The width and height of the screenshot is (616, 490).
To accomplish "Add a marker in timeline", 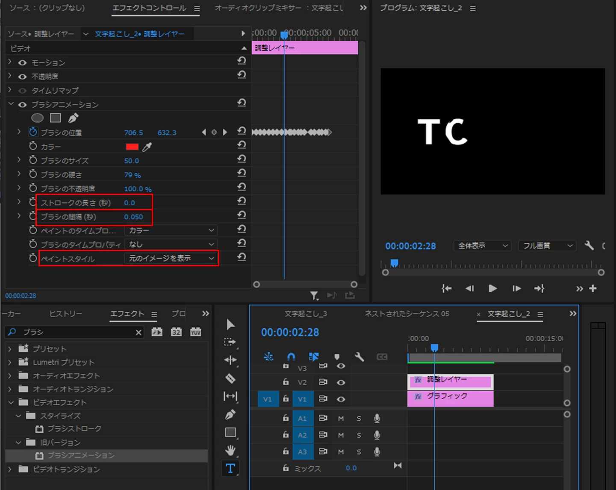I will pyautogui.click(x=337, y=357).
